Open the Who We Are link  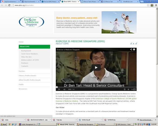26,57
